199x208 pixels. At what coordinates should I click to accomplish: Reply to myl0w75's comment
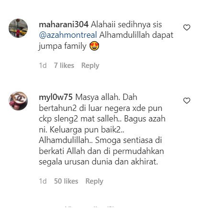(x=94, y=181)
